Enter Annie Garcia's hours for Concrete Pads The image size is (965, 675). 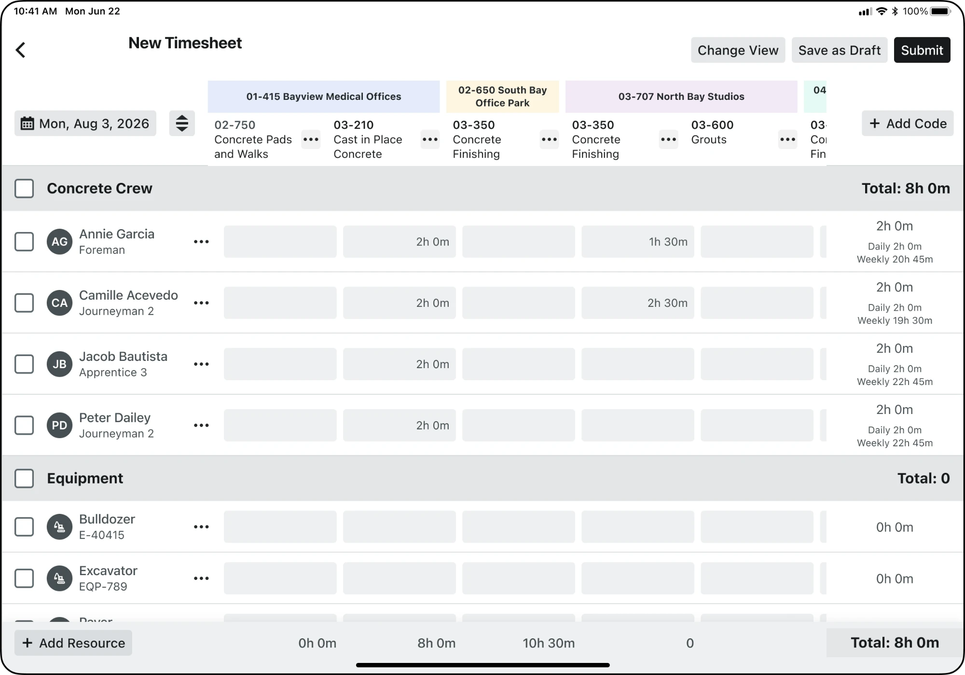click(280, 242)
